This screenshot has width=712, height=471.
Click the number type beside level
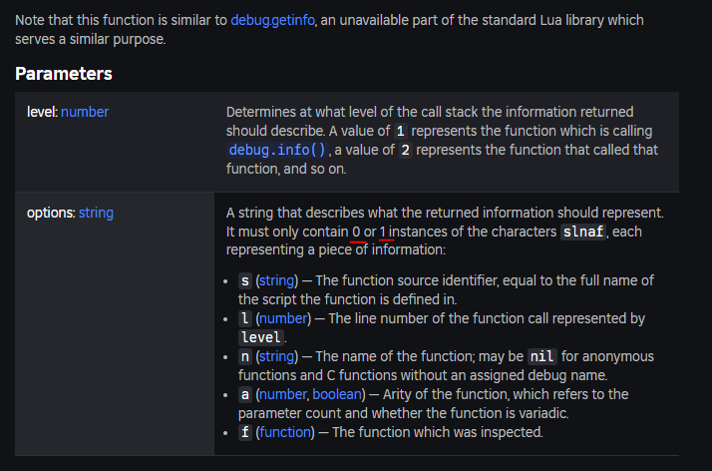click(85, 112)
